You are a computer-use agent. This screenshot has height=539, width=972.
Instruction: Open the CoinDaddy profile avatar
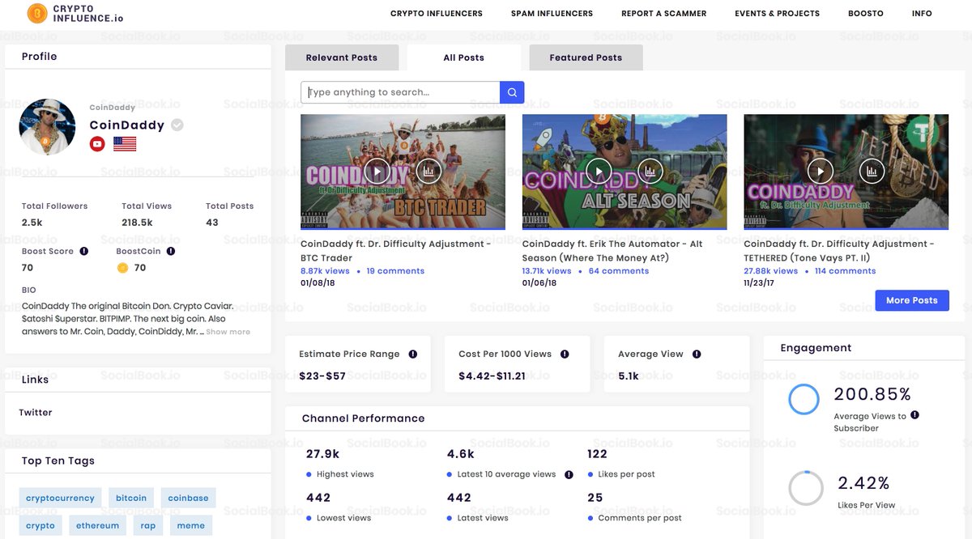[47, 127]
